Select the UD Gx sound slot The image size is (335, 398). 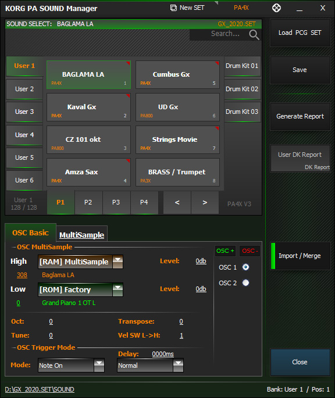coord(177,107)
